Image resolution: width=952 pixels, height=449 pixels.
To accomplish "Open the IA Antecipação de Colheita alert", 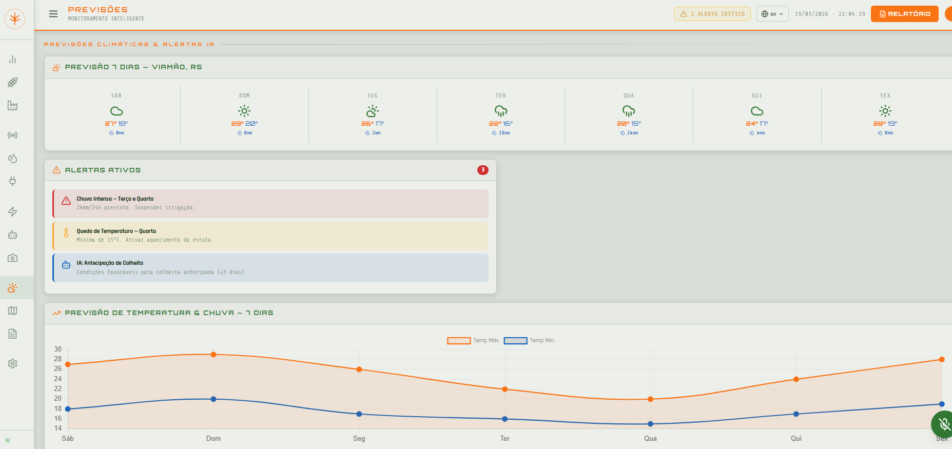I will (270, 268).
